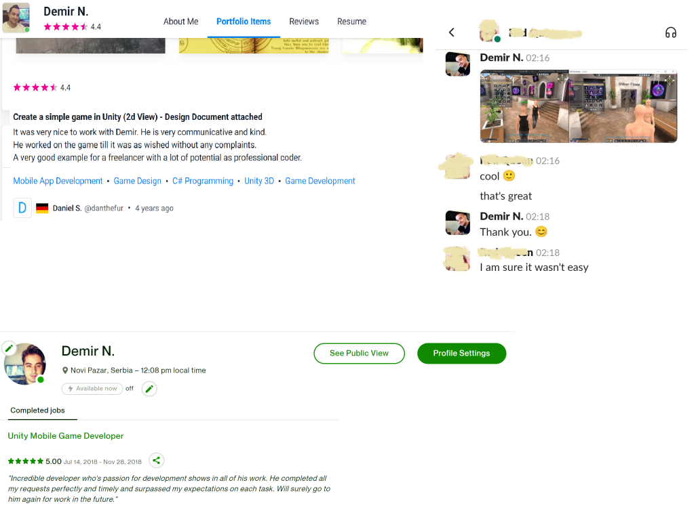Click the See Public View button
Image resolution: width=694 pixels, height=512 pixels.
(359, 354)
